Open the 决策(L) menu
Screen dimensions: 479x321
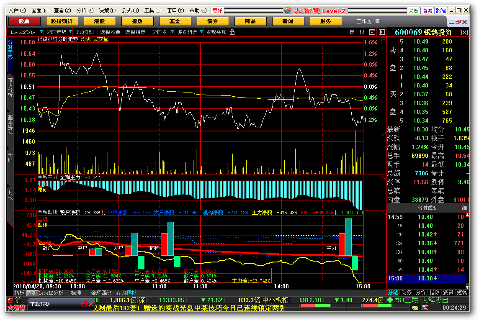pyautogui.click(x=108, y=10)
